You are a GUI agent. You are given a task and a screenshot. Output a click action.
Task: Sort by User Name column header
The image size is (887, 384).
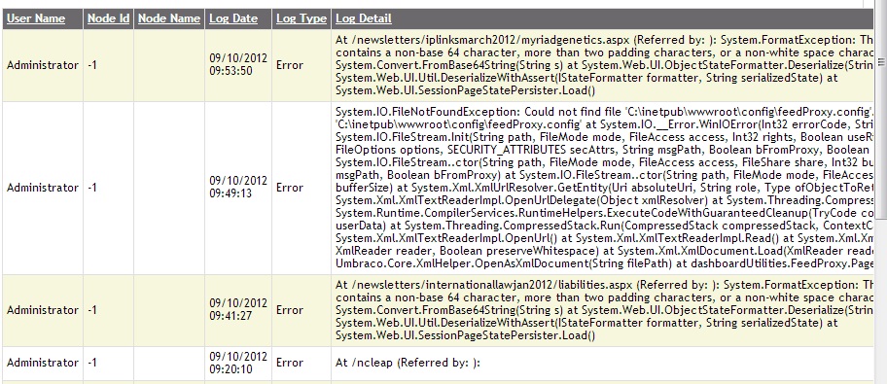click(x=36, y=18)
